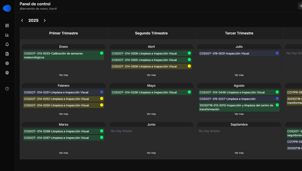This screenshot has height=171, width=302.
Task: Click the blue app logo in the sidebar
Action: pyautogui.click(x=7, y=8)
